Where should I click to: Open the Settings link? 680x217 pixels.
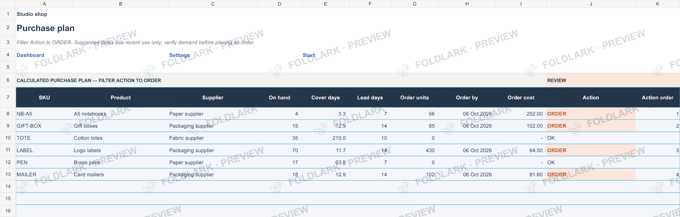pyautogui.click(x=179, y=55)
